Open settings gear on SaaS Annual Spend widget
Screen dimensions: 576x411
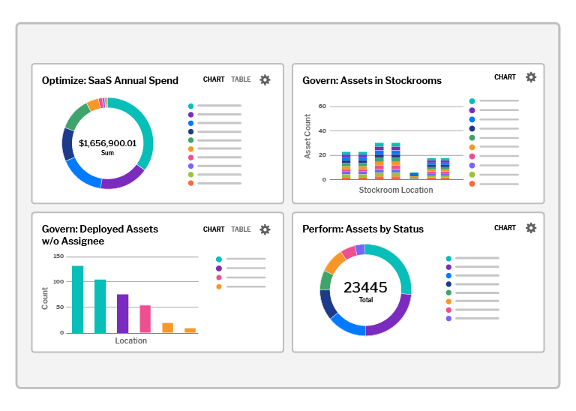[x=265, y=79]
